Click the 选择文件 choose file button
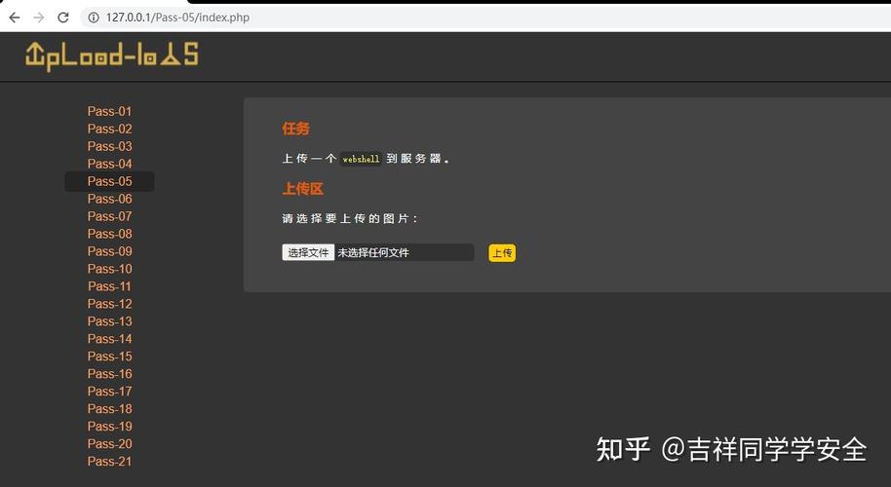The width and height of the screenshot is (891, 487). (x=308, y=252)
